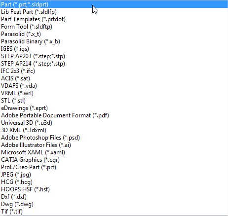The height and width of the screenshot is (216, 228).
Task: Choose Parasolid (*.x_t) format
Action: pyautogui.click(x=114, y=34)
